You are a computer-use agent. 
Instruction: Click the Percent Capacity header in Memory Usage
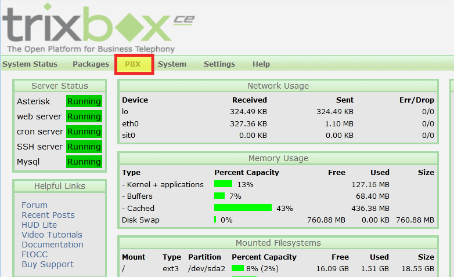(x=247, y=172)
